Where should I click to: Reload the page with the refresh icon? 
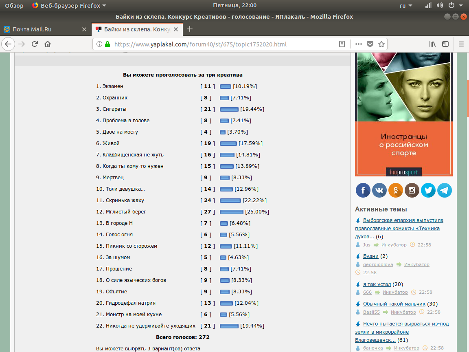[35, 44]
